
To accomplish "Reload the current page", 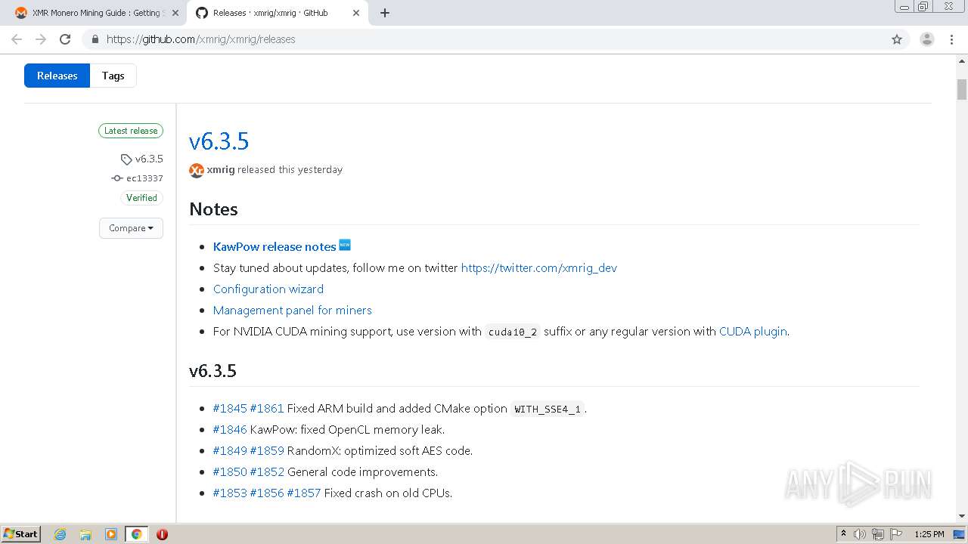I will click(65, 39).
